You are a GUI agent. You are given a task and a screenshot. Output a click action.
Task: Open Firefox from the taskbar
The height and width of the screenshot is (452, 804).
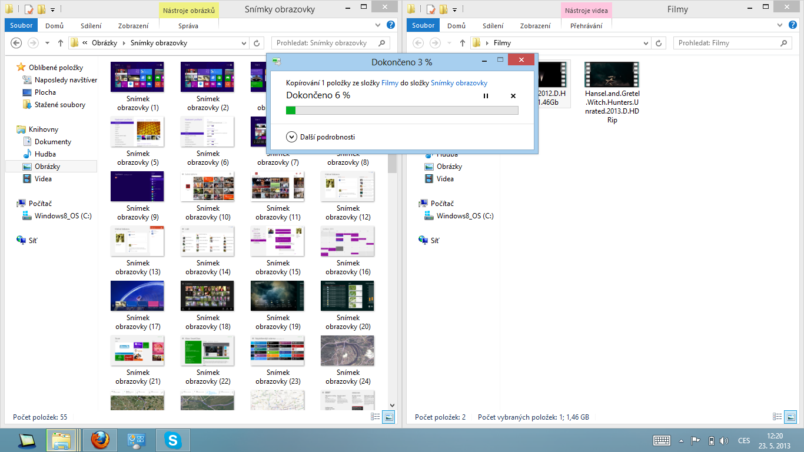click(x=100, y=440)
